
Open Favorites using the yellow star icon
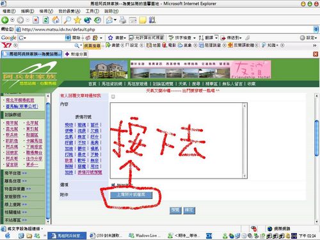tap(77, 20)
